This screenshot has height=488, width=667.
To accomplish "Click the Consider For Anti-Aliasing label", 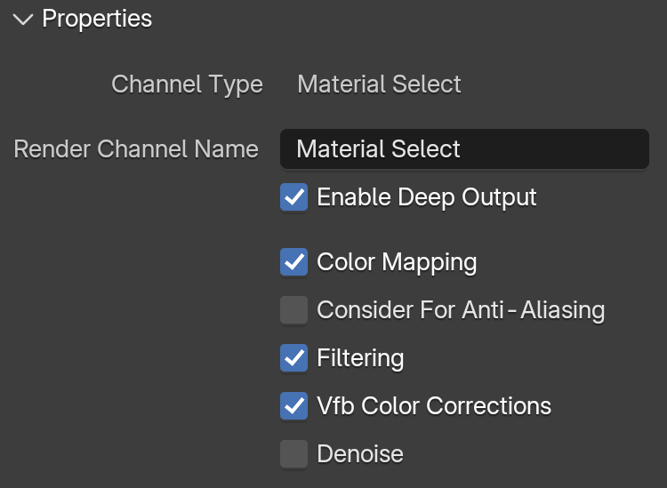I will (461, 310).
